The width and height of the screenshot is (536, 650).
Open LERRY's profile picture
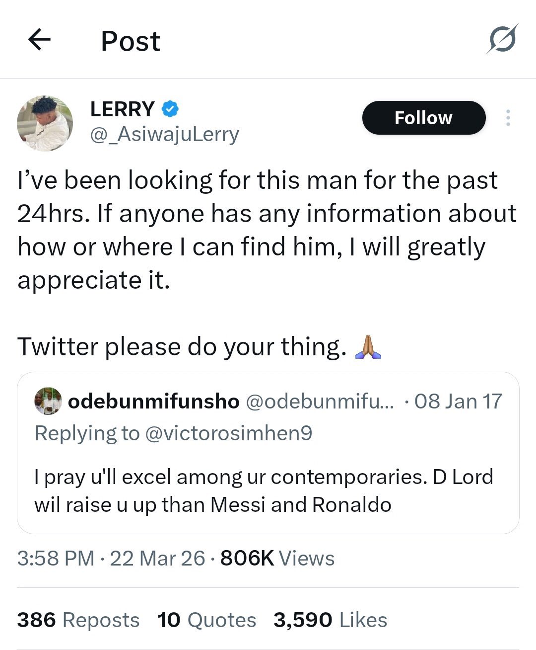click(45, 123)
